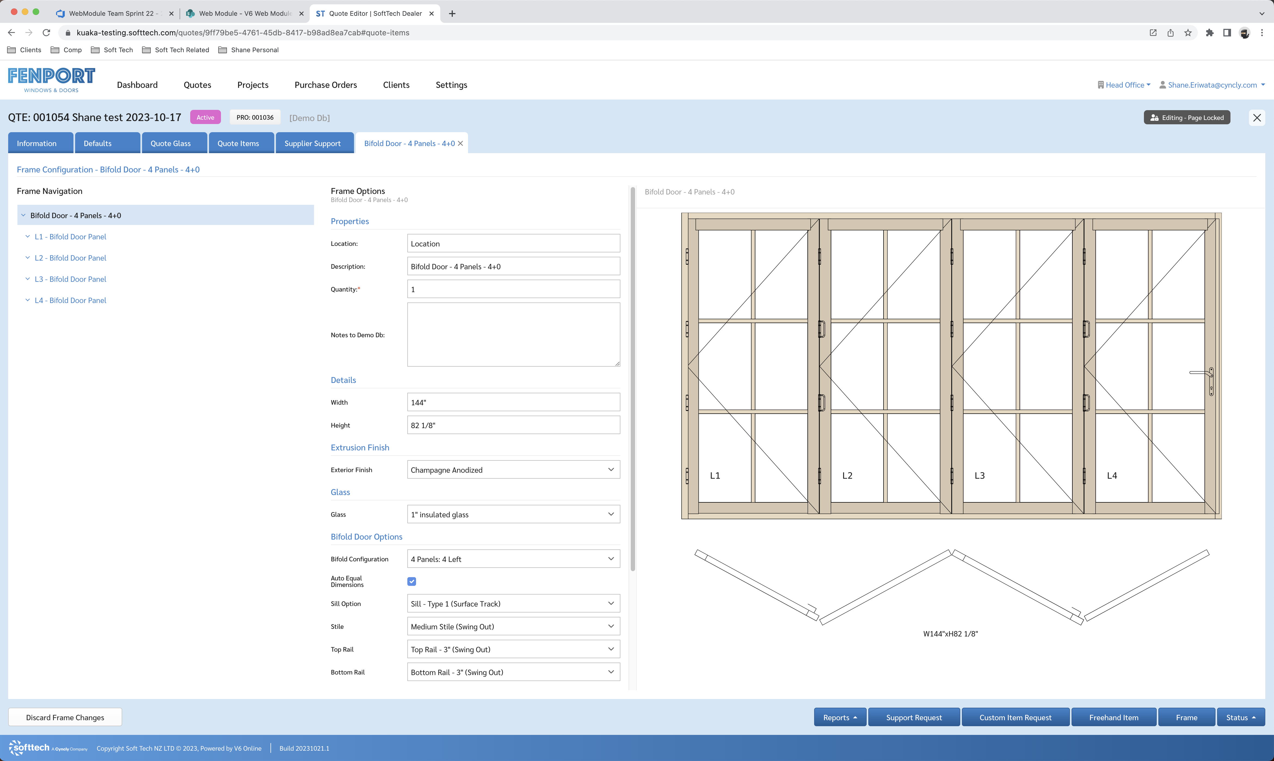
Task: Uncheck the Auto Equal Dimensions checkbox
Action: (411, 581)
